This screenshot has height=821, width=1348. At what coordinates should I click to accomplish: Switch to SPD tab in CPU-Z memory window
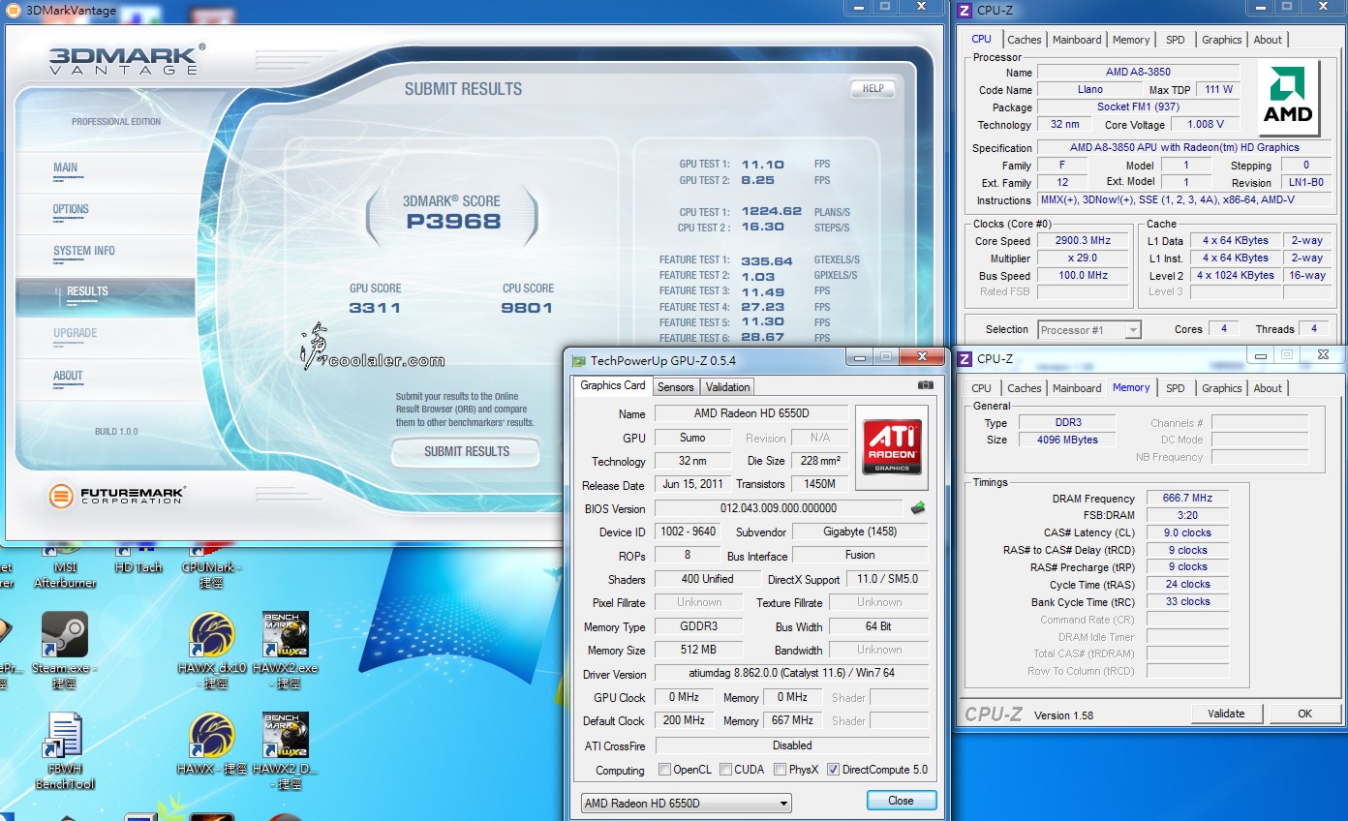(x=1175, y=388)
